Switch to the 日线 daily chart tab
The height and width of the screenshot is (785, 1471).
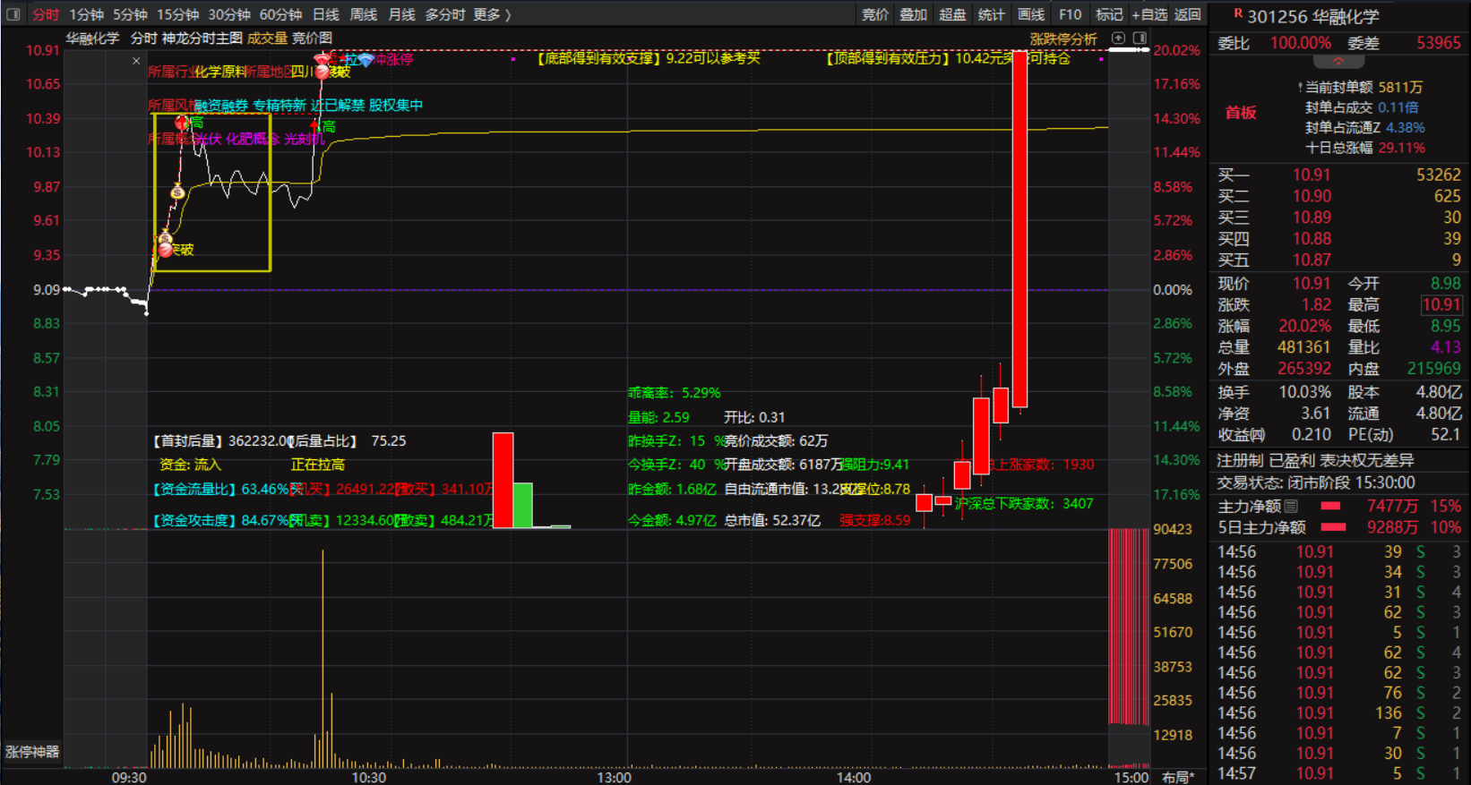pyautogui.click(x=326, y=14)
